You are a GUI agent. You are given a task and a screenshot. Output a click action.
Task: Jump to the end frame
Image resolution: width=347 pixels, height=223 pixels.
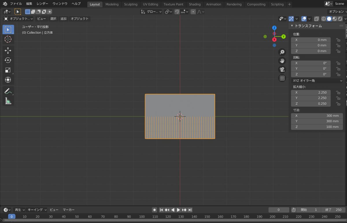190,210
